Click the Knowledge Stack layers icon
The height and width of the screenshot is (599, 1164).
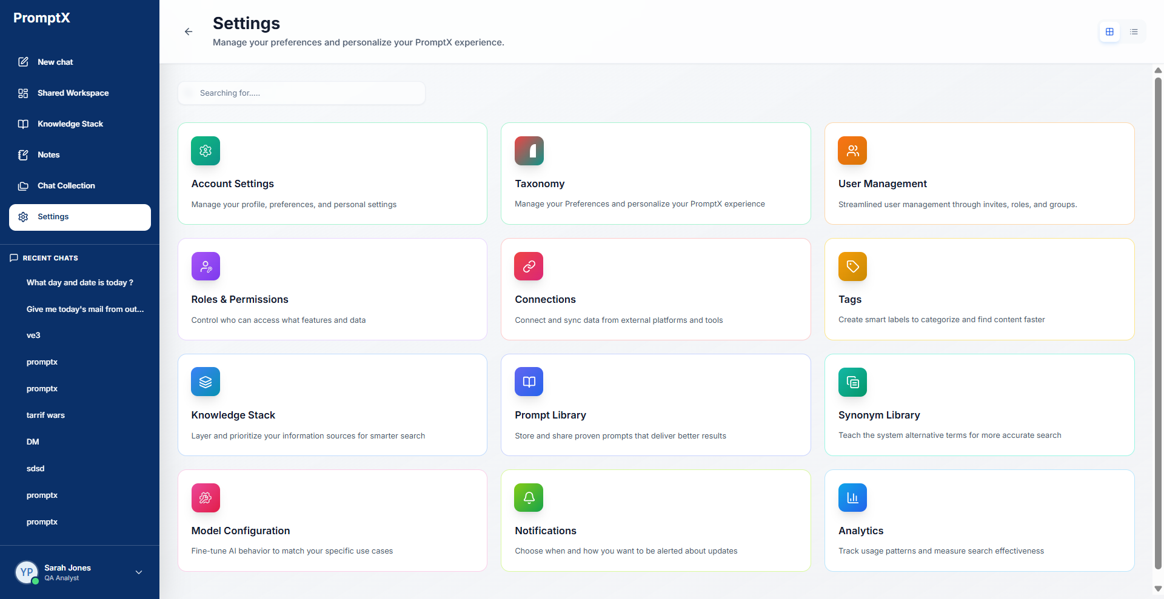205,382
